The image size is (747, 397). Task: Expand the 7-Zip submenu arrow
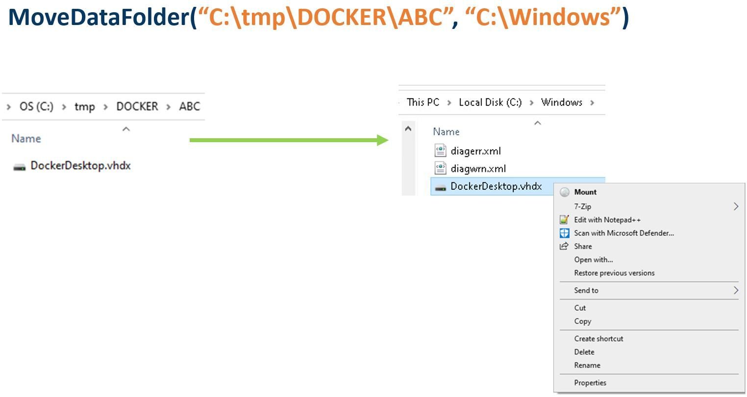[736, 206]
